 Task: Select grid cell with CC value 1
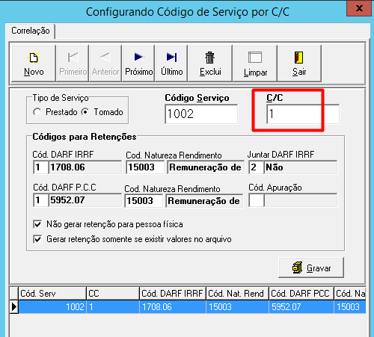pyautogui.click(x=113, y=307)
